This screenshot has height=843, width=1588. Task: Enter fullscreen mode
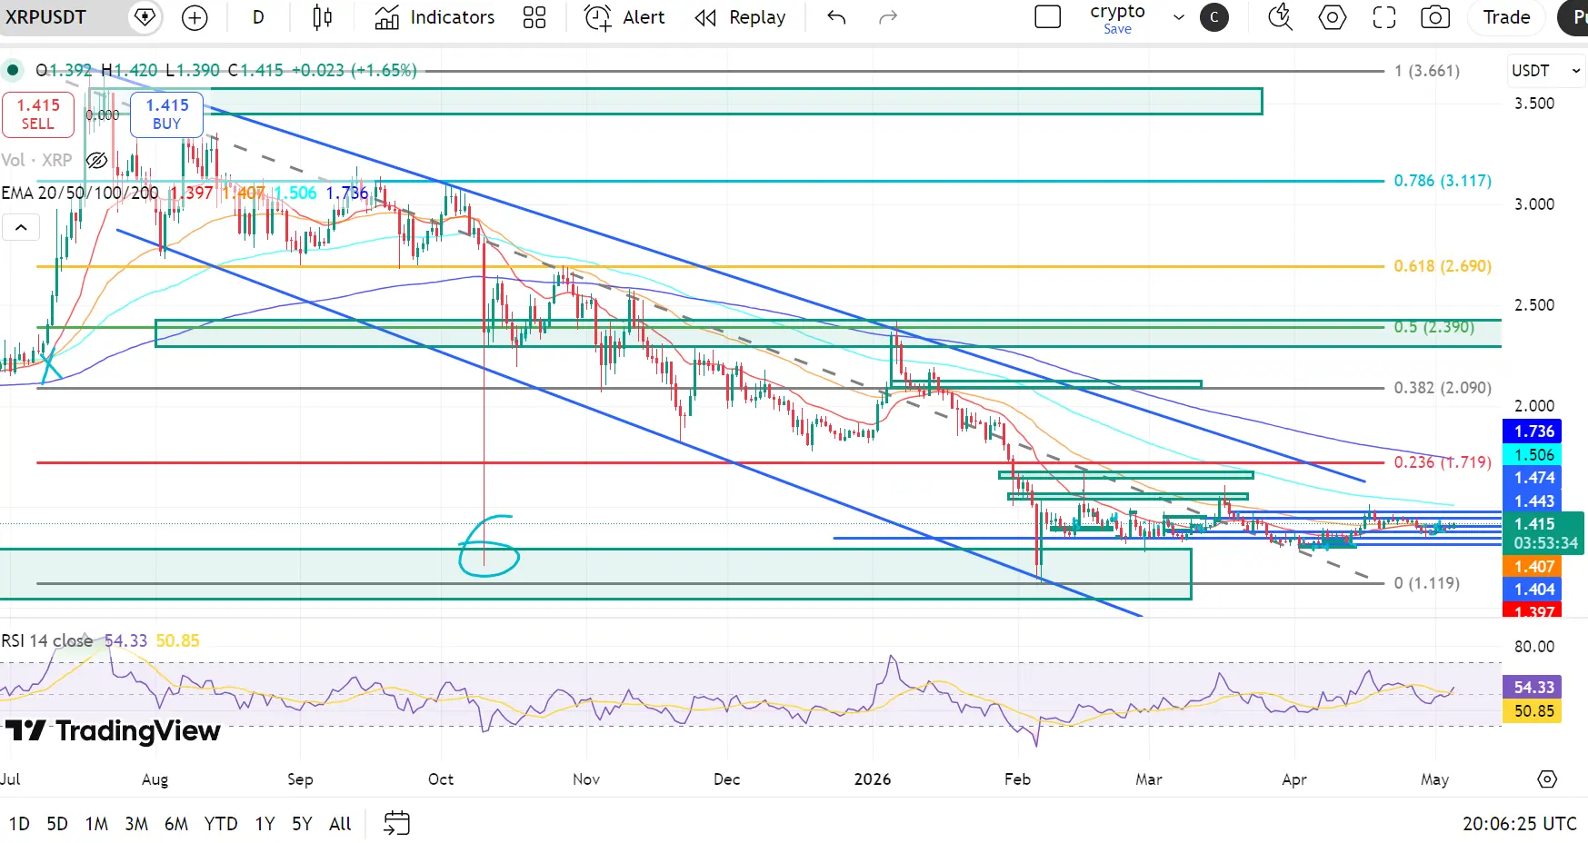[x=1384, y=17]
